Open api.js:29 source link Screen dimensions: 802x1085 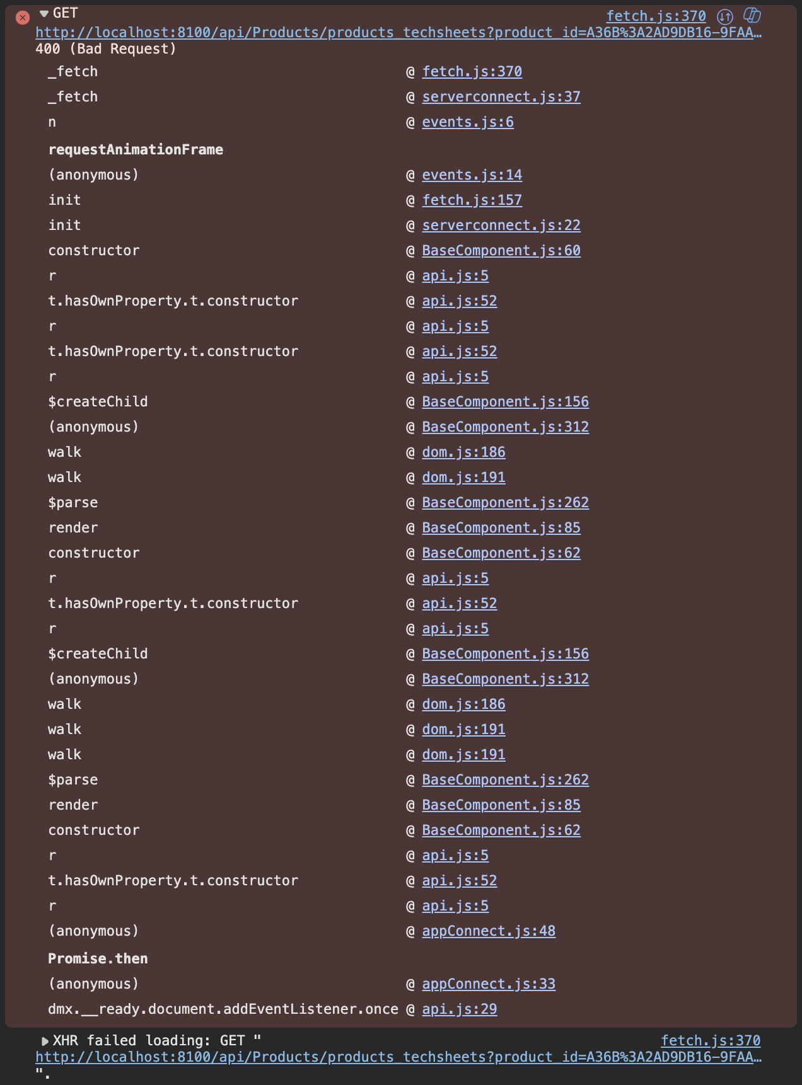(x=460, y=1009)
